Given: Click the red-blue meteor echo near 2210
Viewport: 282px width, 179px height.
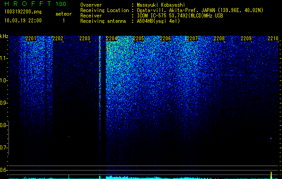Looking at the screenshot, I should (271, 138).
